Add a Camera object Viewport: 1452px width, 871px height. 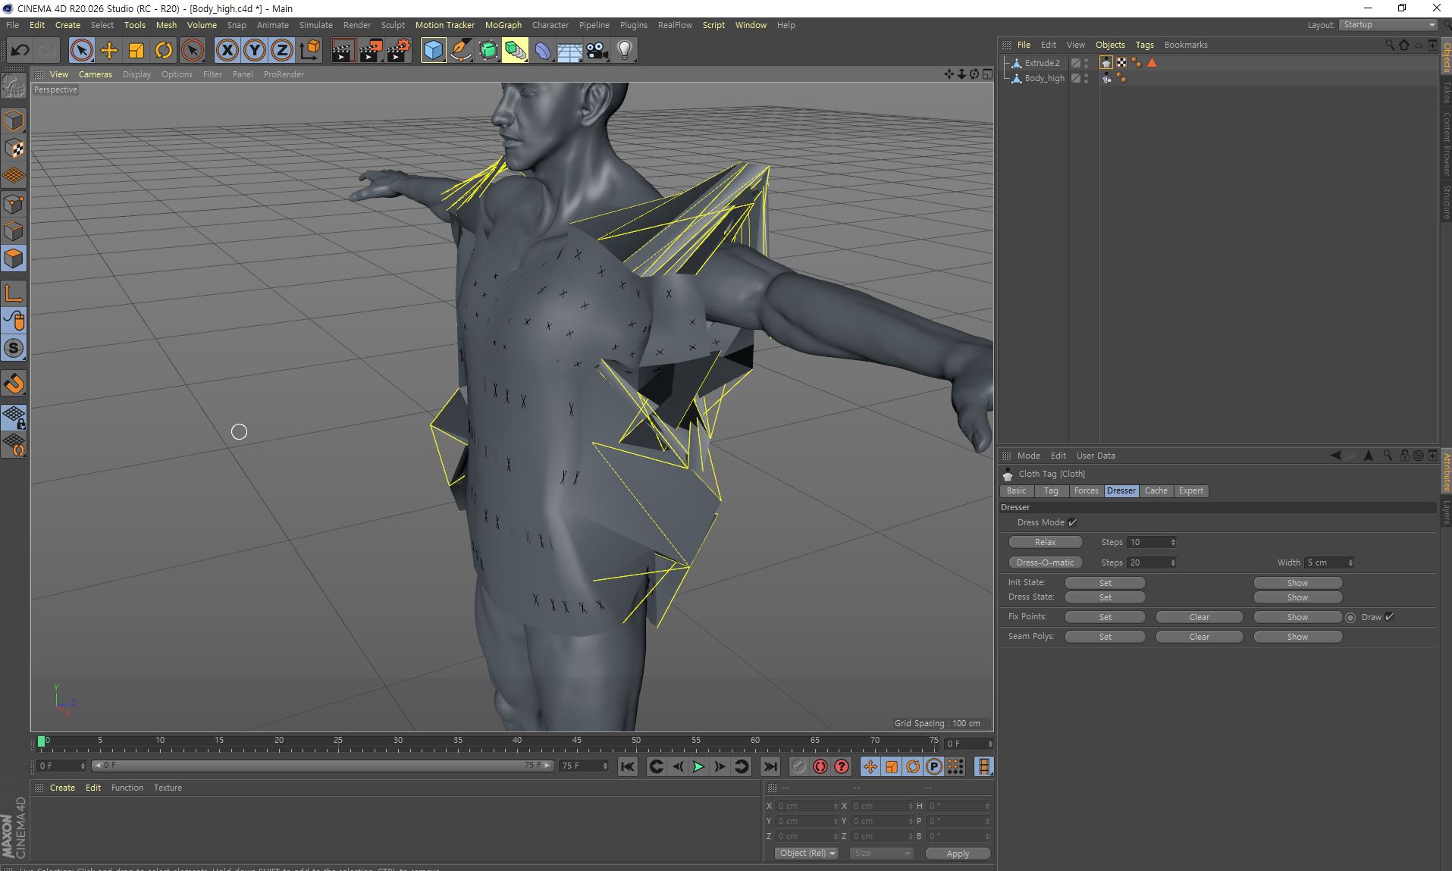click(597, 51)
